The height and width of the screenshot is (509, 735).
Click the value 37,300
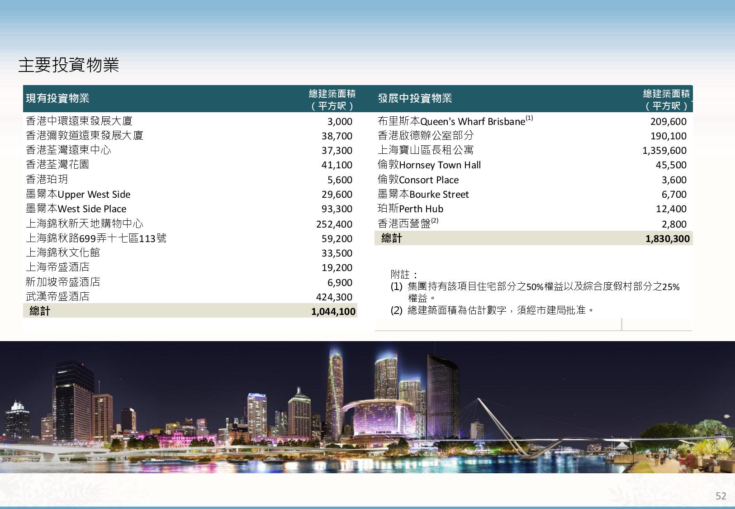tap(337, 150)
